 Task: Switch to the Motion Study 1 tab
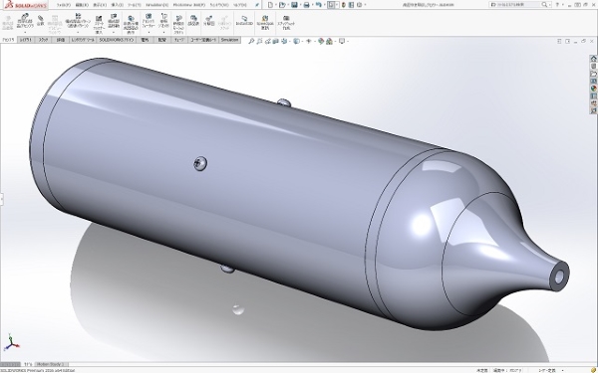click(x=52, y=364)
